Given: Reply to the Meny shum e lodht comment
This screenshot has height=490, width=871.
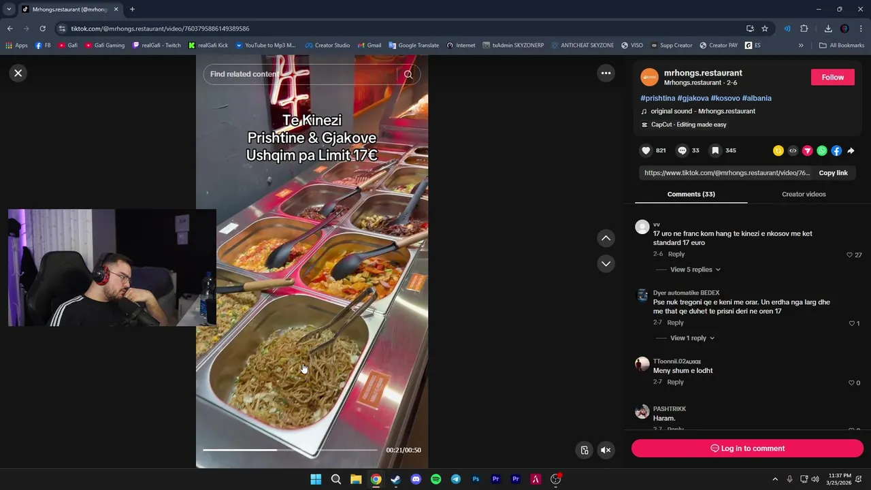Looking at the screenshot, I should (675, 382).
